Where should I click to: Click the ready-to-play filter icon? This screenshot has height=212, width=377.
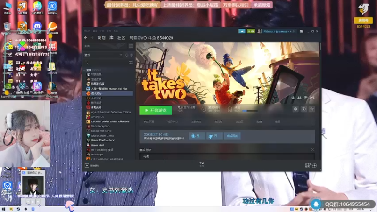(x=131, y=55)
